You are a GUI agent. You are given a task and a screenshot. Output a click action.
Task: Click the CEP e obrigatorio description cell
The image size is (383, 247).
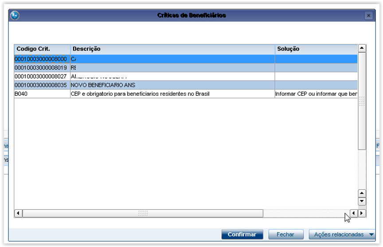[172, 94]
